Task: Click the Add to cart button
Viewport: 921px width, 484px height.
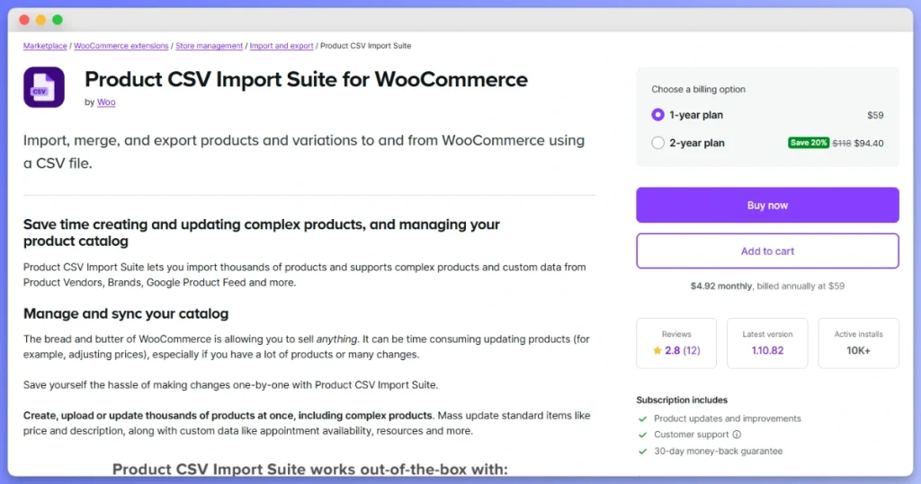Action: pyautogui.click(x=767, y=251)
